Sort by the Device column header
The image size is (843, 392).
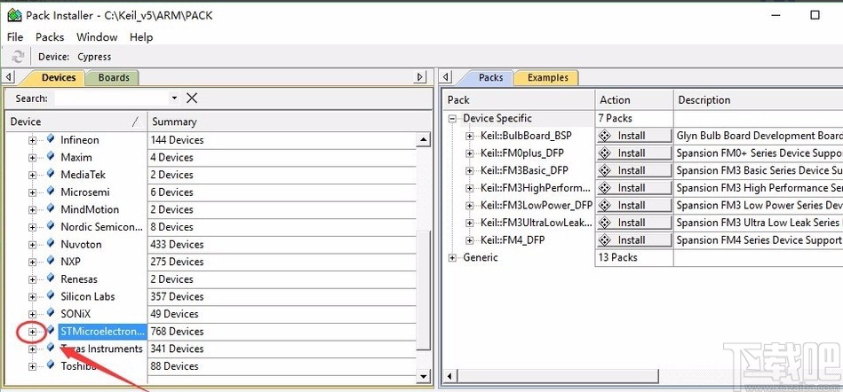coord(76,122)
